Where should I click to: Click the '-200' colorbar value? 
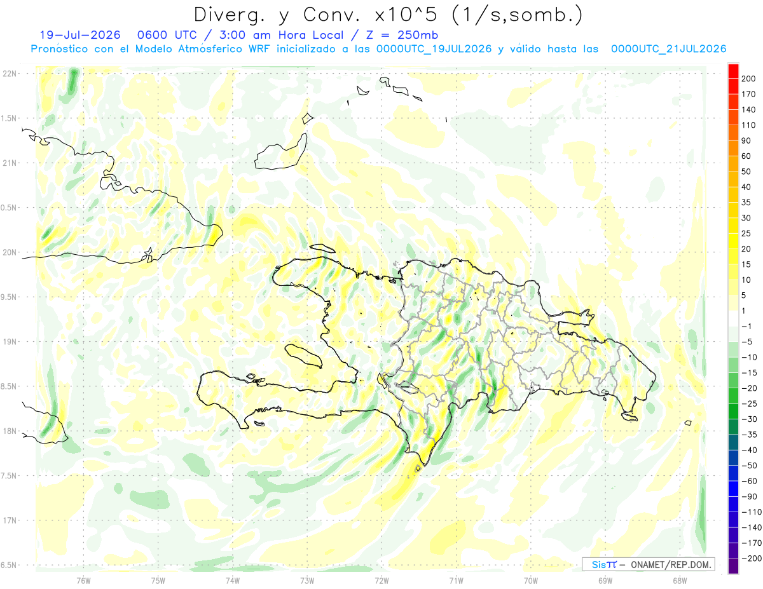(750, 558)
